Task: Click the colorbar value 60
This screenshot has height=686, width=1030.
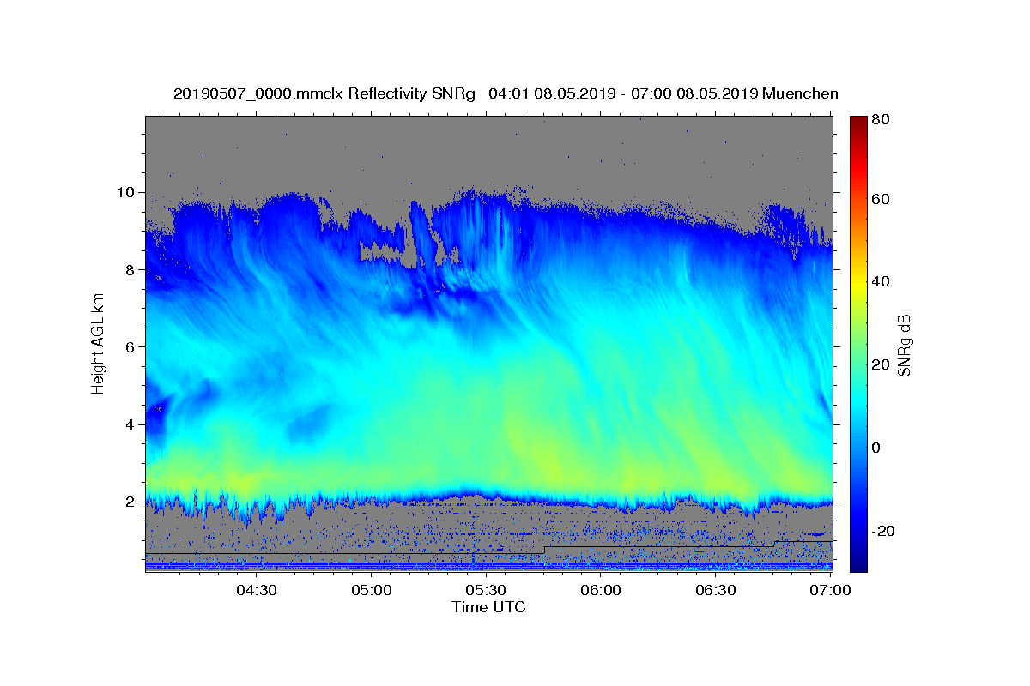Action: (881, 199)
